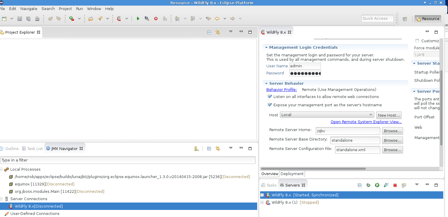The width and height of the screenshot is (448, 217).
Task: Browse for Remote Server Home
Action: pyautogui.click(x=393, y=131)
